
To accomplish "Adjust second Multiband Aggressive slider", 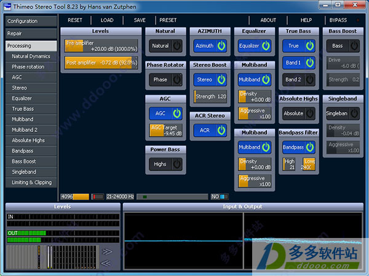I will click(x=255, y=181).
